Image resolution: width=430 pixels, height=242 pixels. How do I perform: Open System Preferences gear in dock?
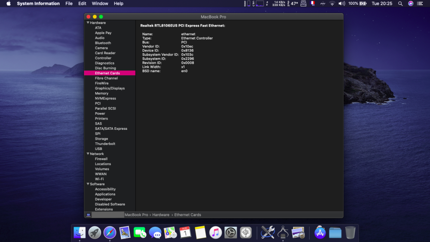pyautogui.click(x=230, y=233)
